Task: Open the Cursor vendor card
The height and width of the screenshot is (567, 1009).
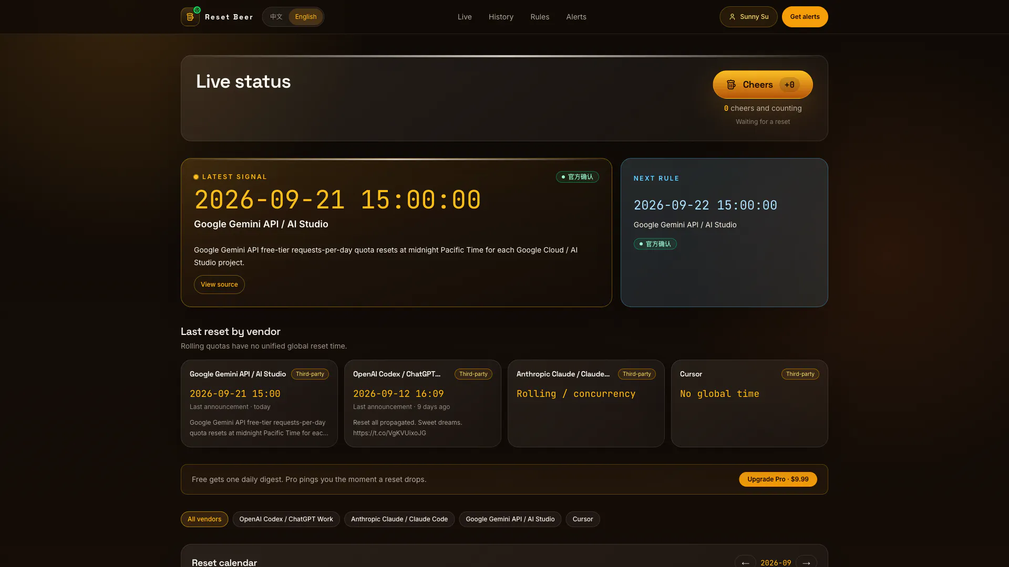Action: pyautogui.click(x=749, y=403)
